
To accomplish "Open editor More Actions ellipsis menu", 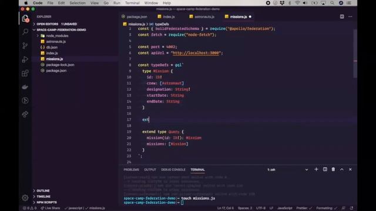I will [x=350, y=16].
